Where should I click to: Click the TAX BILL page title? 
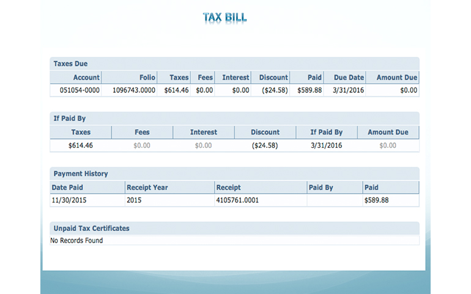(224, 17)
